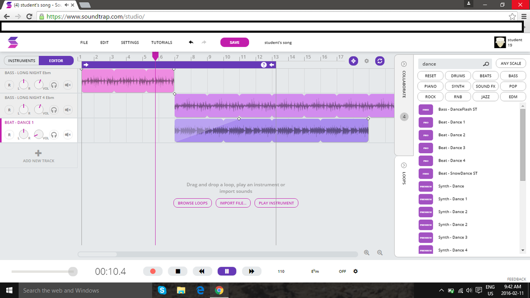Adjust volume knob on Beat - Dance 1 track
This screenshot has height=298, width=530.
point(39,134)
